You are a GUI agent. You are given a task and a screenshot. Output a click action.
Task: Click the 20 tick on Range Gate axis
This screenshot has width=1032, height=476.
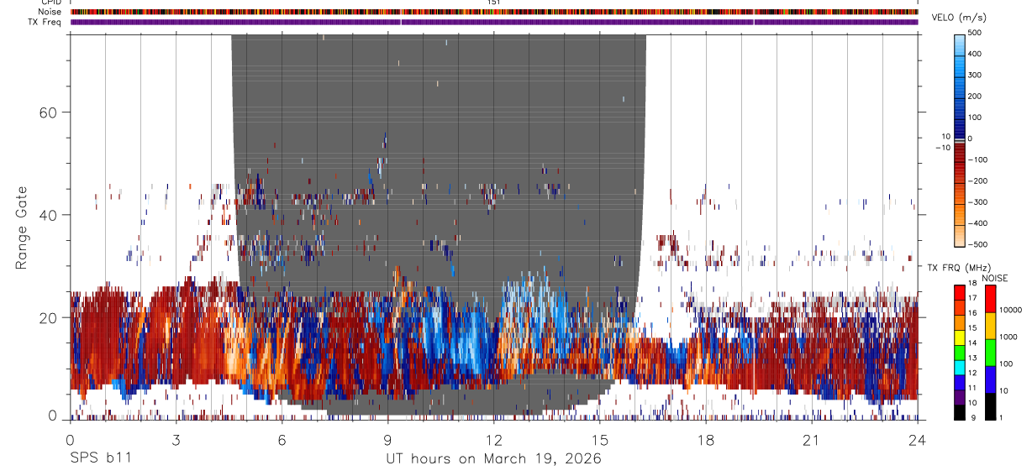(48, 318)
